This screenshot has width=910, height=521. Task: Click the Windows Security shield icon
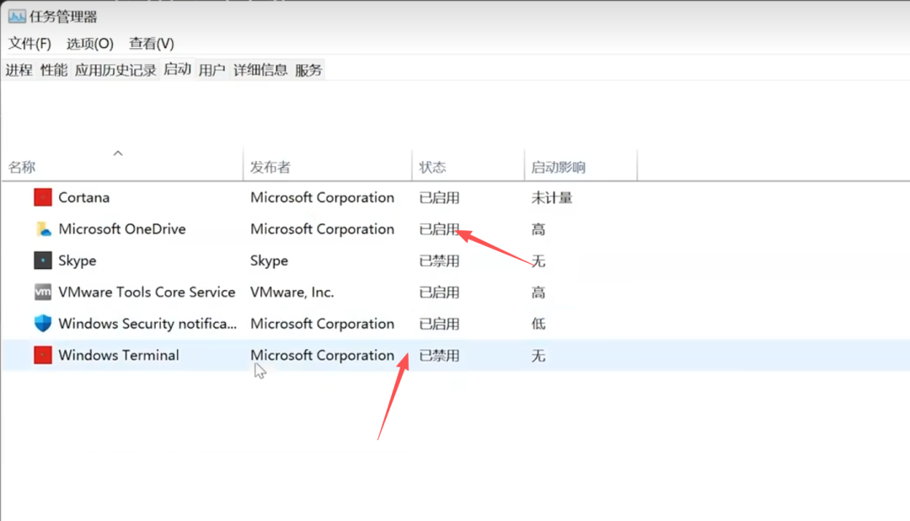coord(43,324)
